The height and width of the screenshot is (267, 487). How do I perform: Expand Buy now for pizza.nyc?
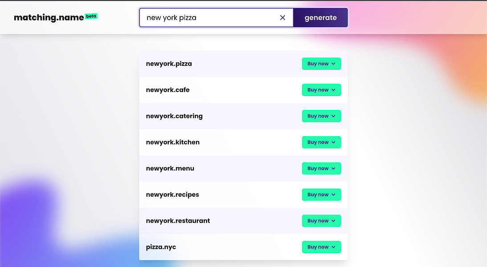click(321, 247)
